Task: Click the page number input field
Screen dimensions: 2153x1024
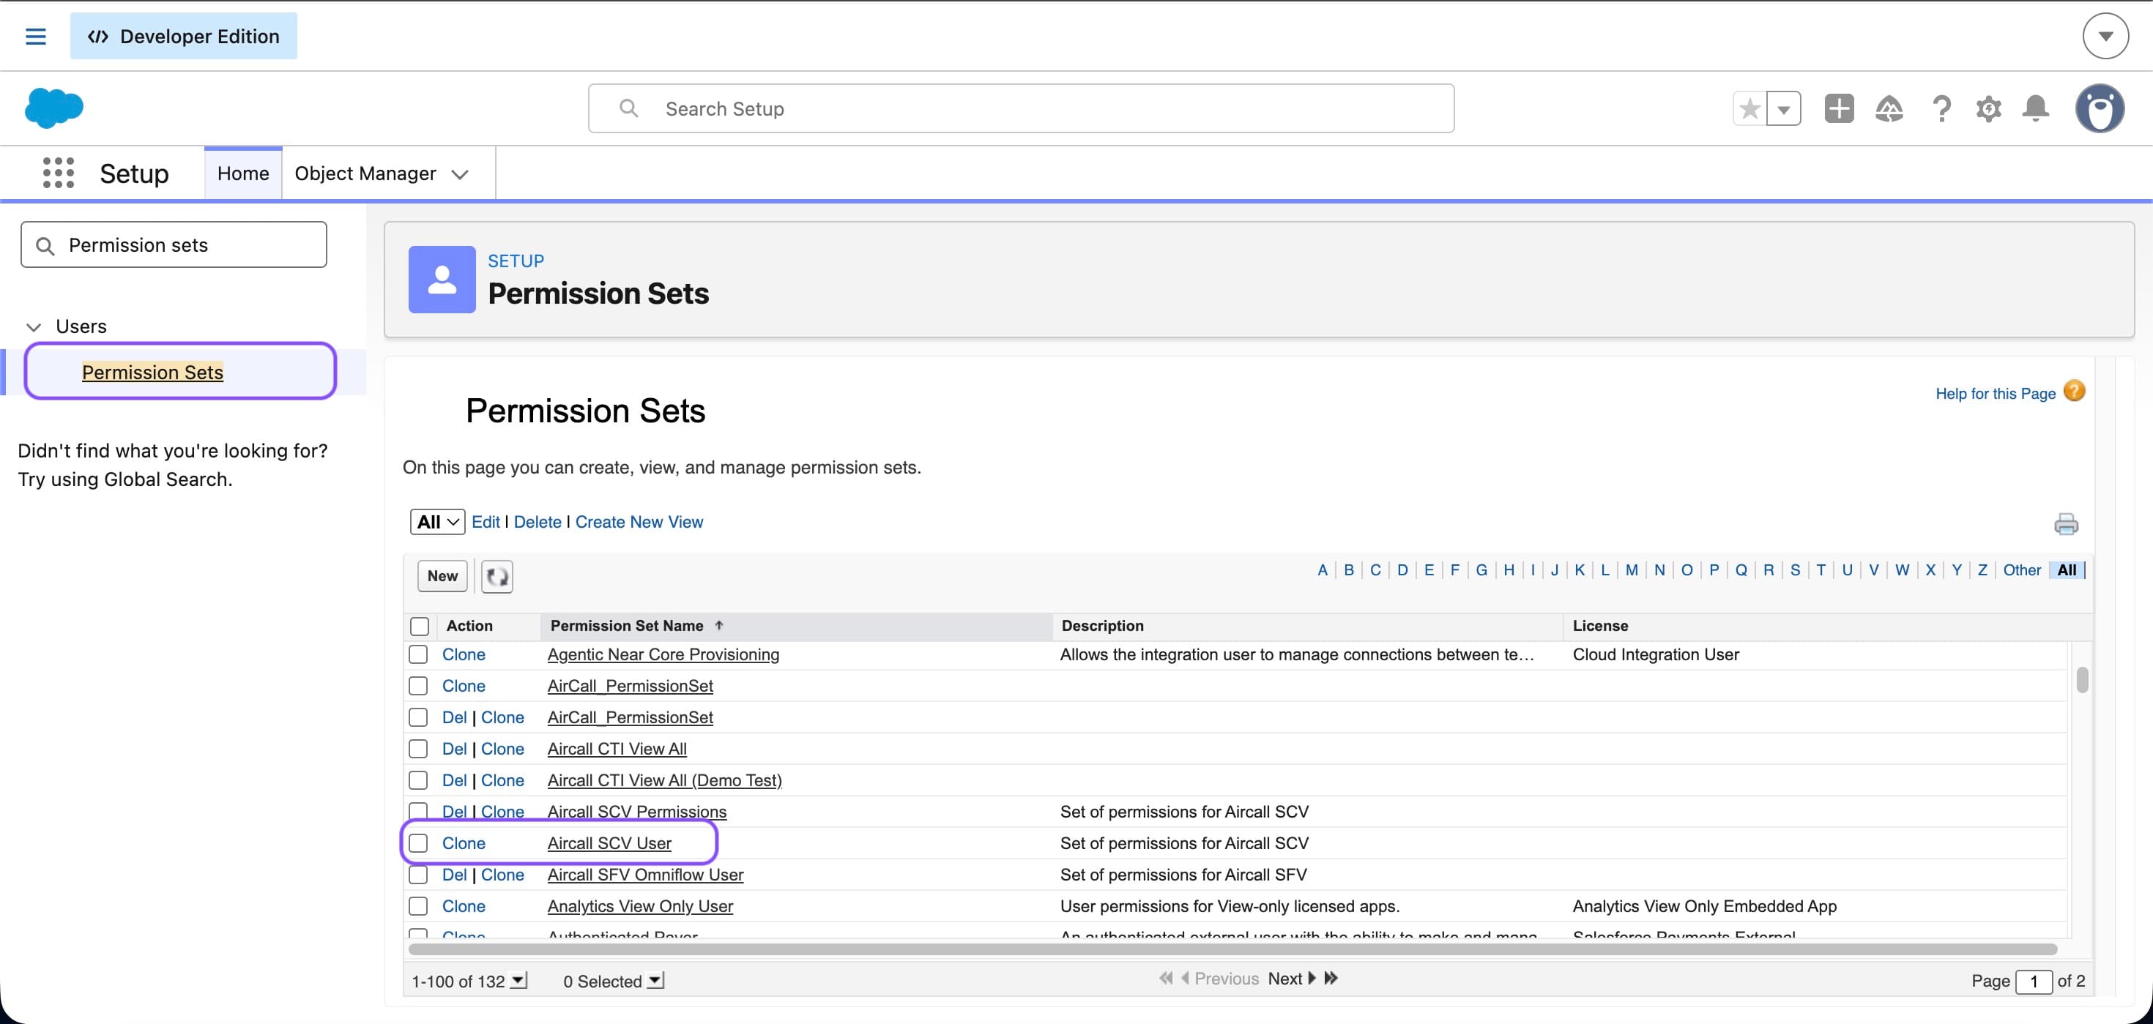Action: [2034, 982]
